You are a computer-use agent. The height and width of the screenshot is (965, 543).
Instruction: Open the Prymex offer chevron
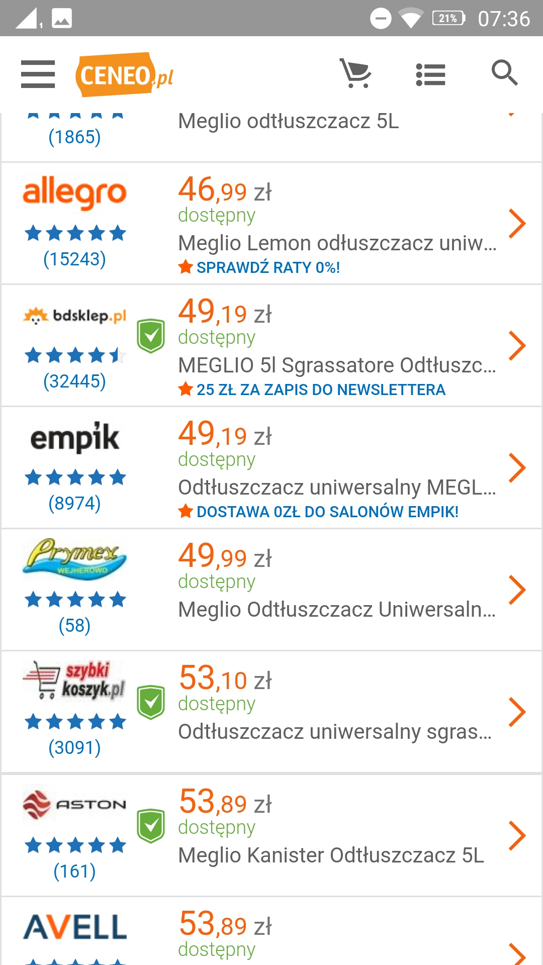(517, 590)
